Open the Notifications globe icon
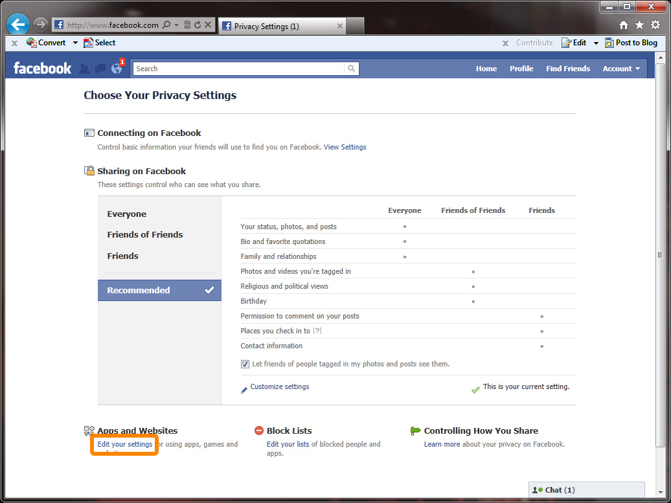Viewport: 671px width, 503px height. pos(117,69)
